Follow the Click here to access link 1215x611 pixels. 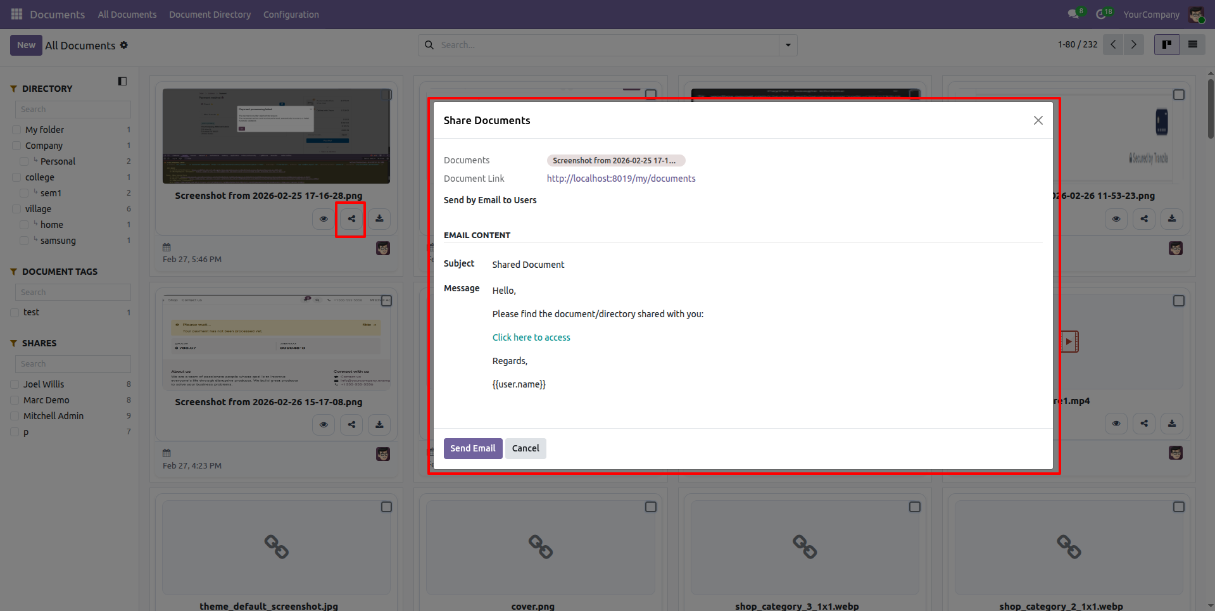[x=531, y=337]
